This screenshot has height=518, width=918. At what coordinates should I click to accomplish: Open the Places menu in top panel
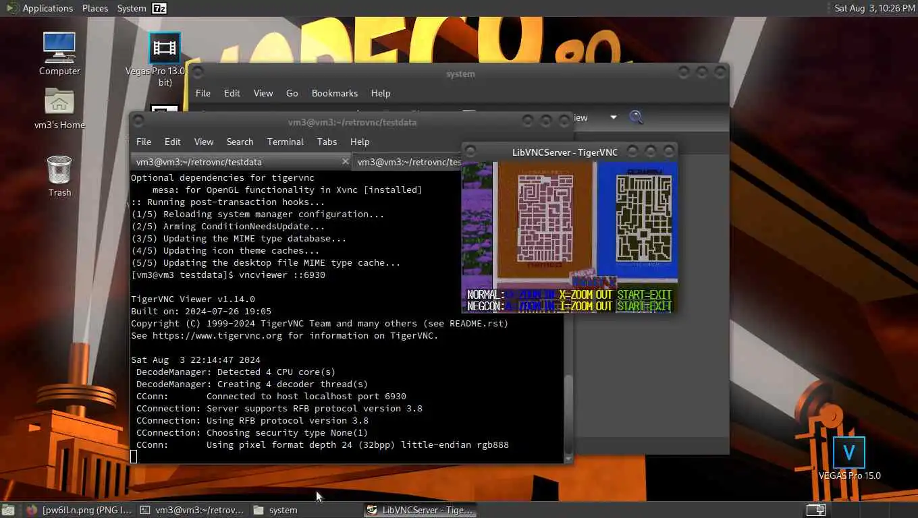pos(95,8)
